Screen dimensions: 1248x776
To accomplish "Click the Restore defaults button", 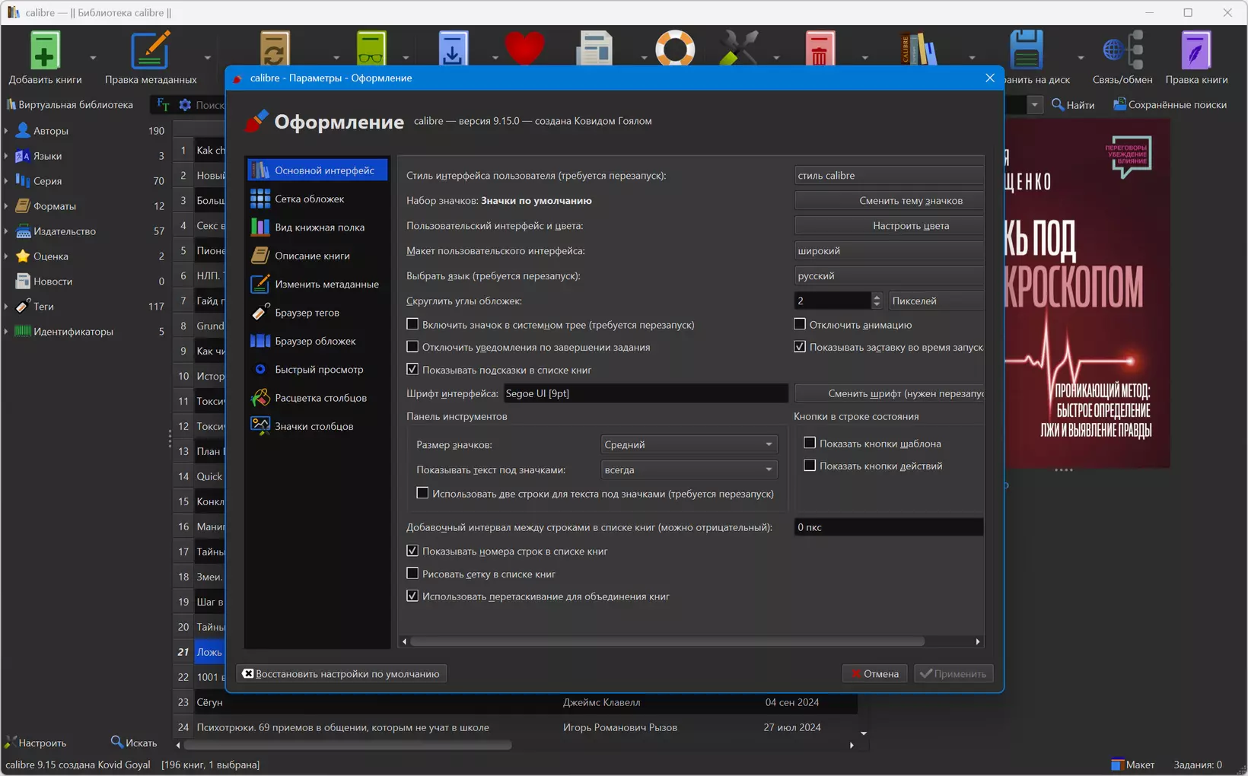I will click(x=342, y=673).
